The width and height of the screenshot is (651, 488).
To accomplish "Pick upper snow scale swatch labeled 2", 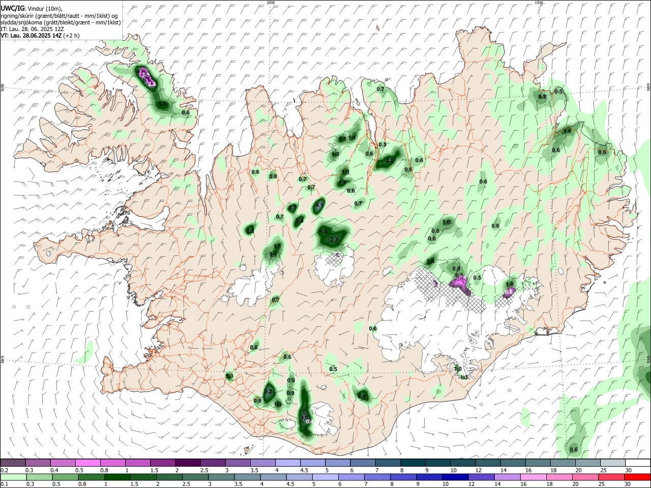I will [x=187, y=463].
